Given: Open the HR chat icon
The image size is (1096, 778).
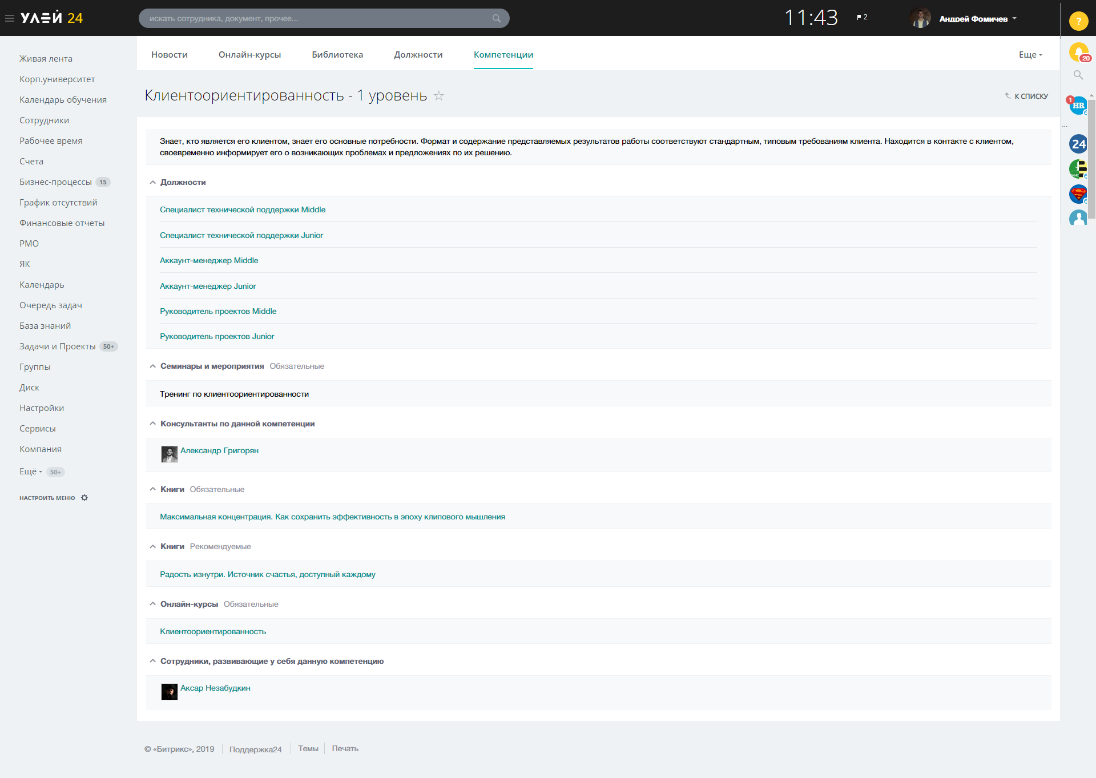Looking at the screenshot, I should point(1078,105).
